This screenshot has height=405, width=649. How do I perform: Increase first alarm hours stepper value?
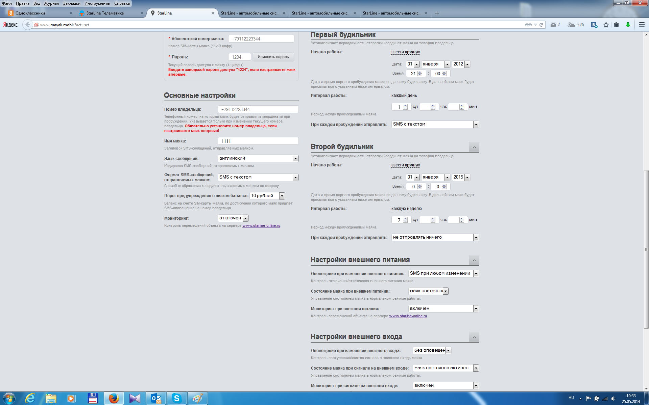coord(420,72)
